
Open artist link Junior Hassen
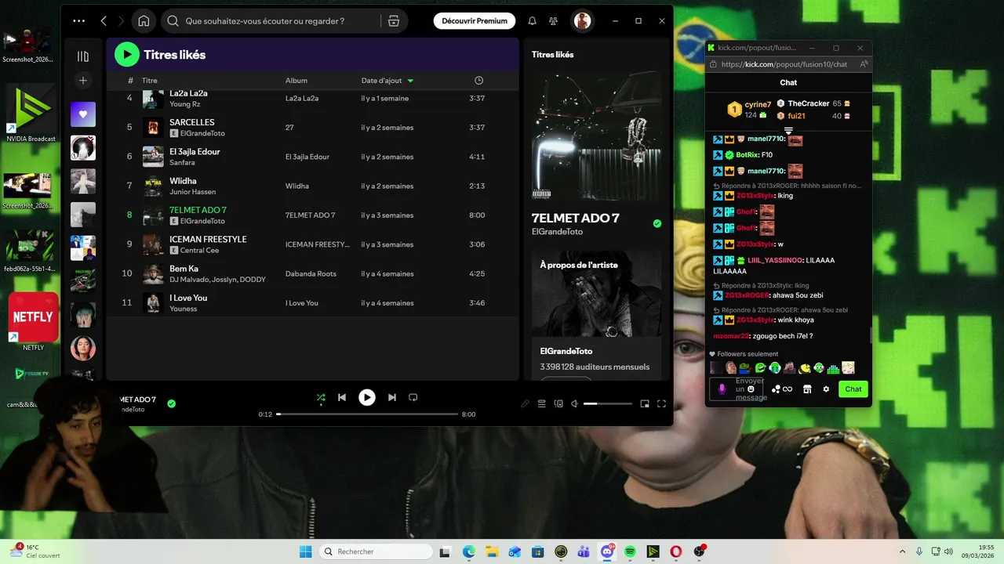(192, 192)
